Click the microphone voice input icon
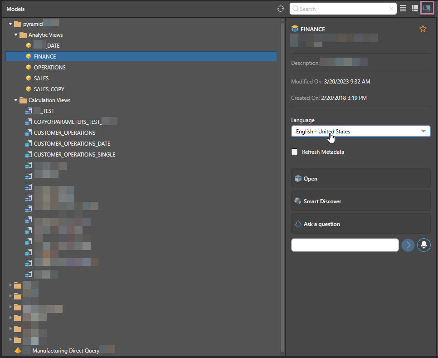 pyautogui.click(x=423, y=245)
